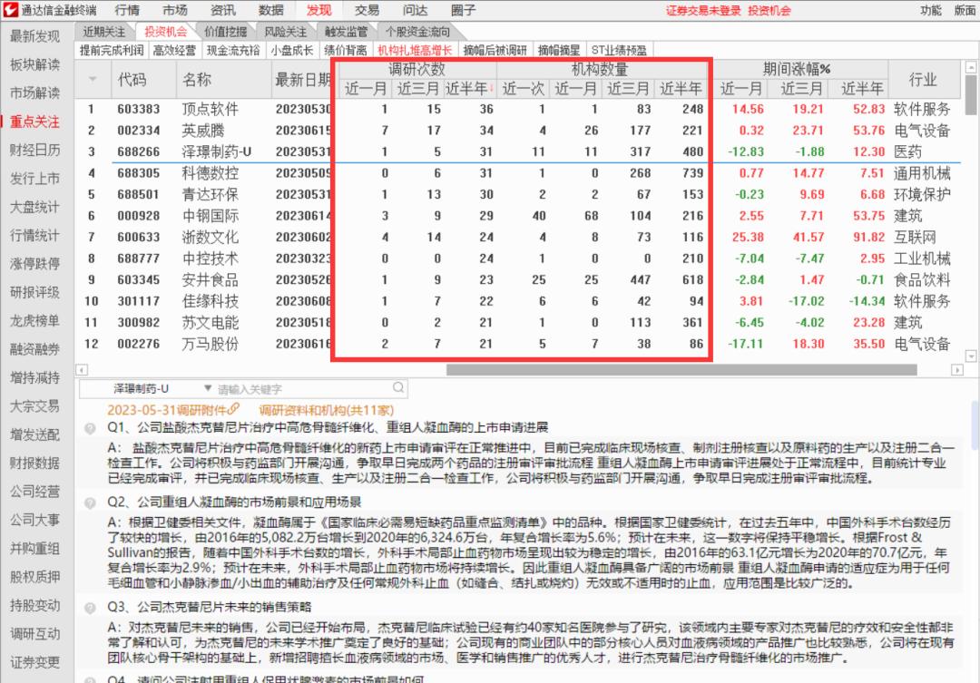Viewport: 980px width, 683px height.
Task: Select the 泽璟制药-U row in the table
Action: 215,151
